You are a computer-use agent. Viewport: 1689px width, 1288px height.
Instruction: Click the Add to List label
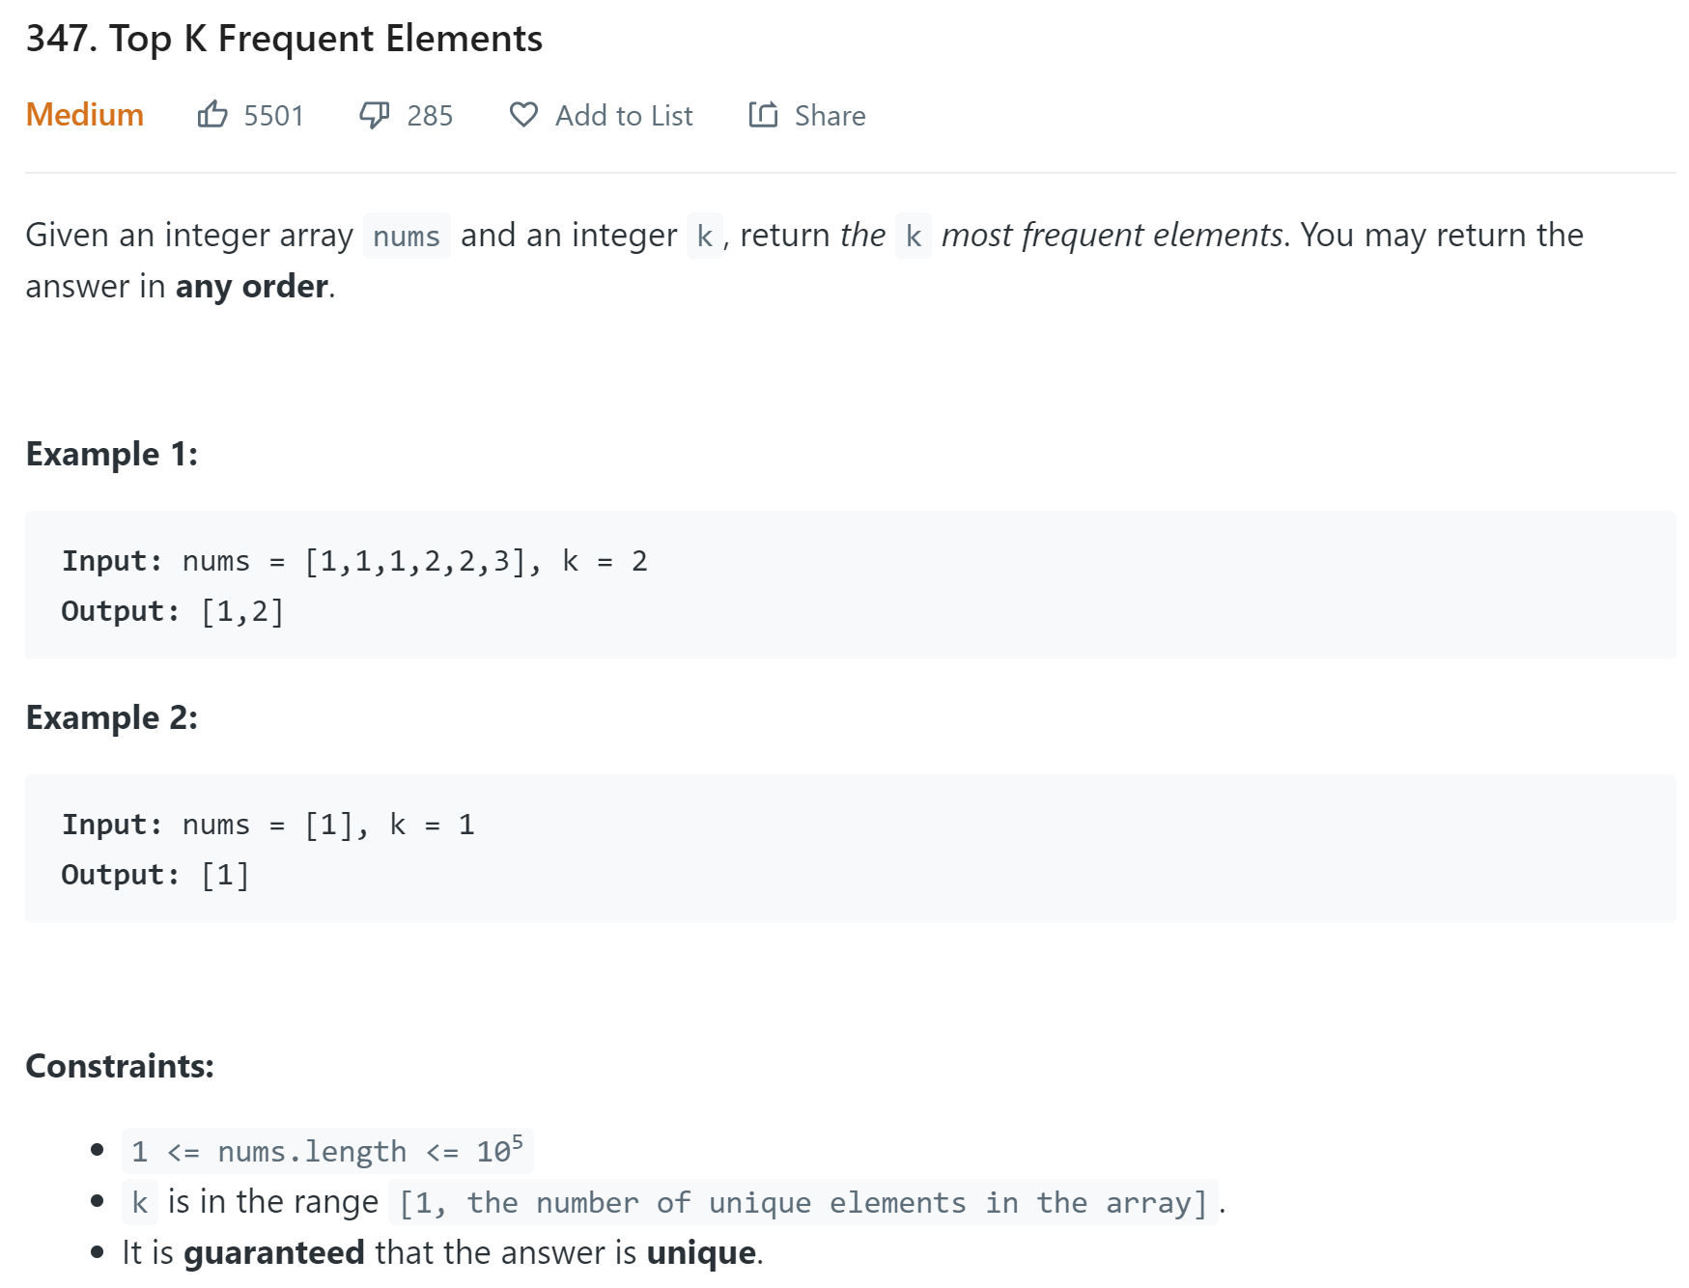pos(624,116)
